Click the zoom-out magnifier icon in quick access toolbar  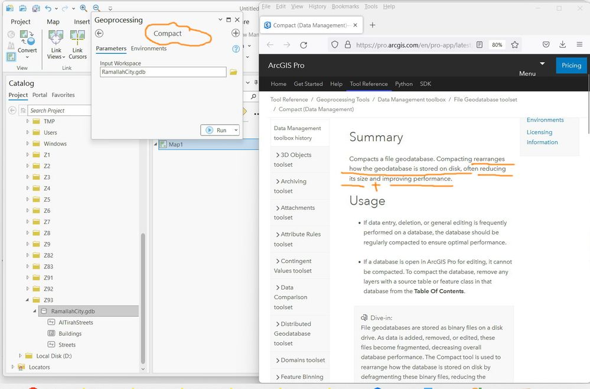click(x=97, y=8)
